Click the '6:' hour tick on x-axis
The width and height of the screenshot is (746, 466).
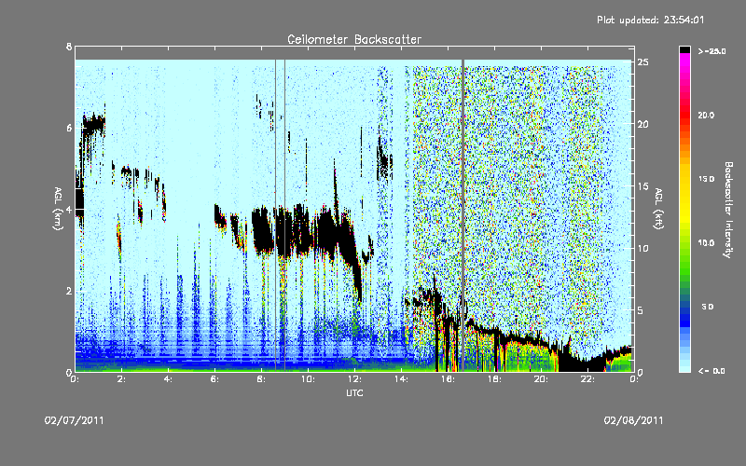click(214, 379)
